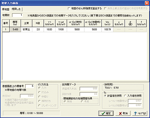Click the f (kN/m²) column header
This screenshot has width=150, height=118.
141,23
